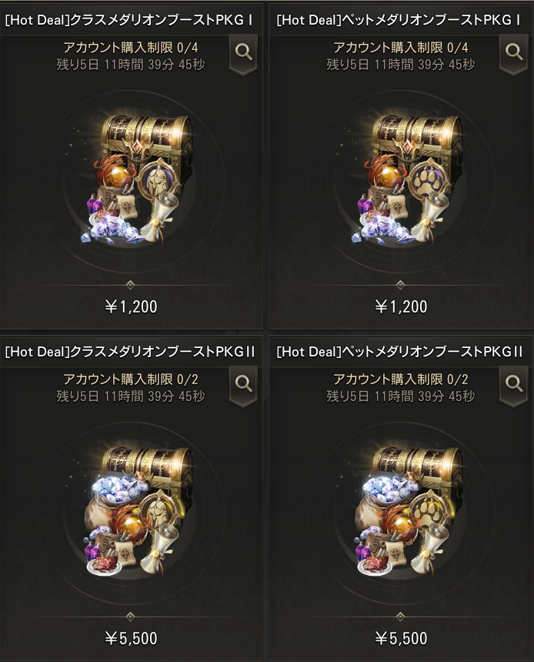Click the [Hot Deal]ペットメダリオンブーストPKG II title
The height and width of the screenshot is (662, 534).
pos(399,352)
